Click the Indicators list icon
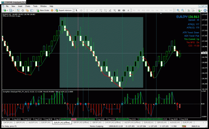The height and width of the screenshot is (129, 209). tap(199, 10)
